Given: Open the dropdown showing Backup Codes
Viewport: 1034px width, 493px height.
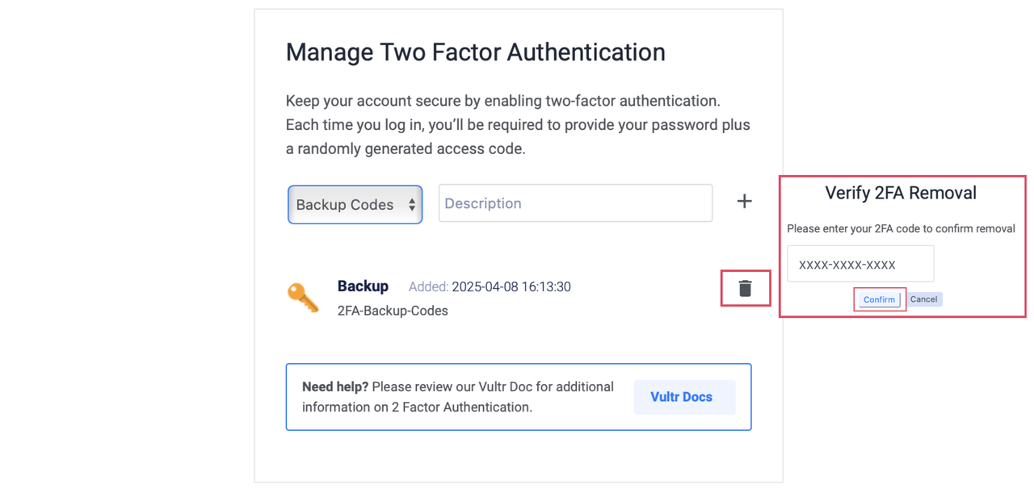Looking at the screenshot, I should coord(355,204).
